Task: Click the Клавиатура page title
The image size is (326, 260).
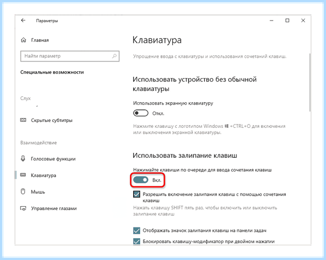Action: tap(157, 40)
